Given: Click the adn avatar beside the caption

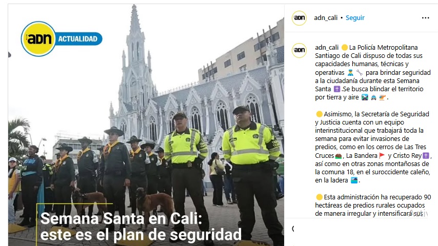Looking at the screenshot, I should coord(299,50).
